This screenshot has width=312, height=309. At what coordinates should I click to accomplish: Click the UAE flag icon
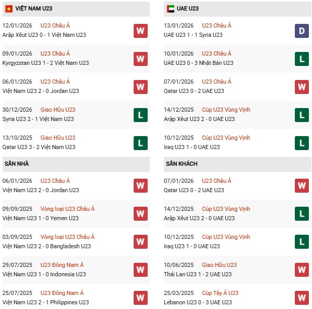tap(171, 9)
